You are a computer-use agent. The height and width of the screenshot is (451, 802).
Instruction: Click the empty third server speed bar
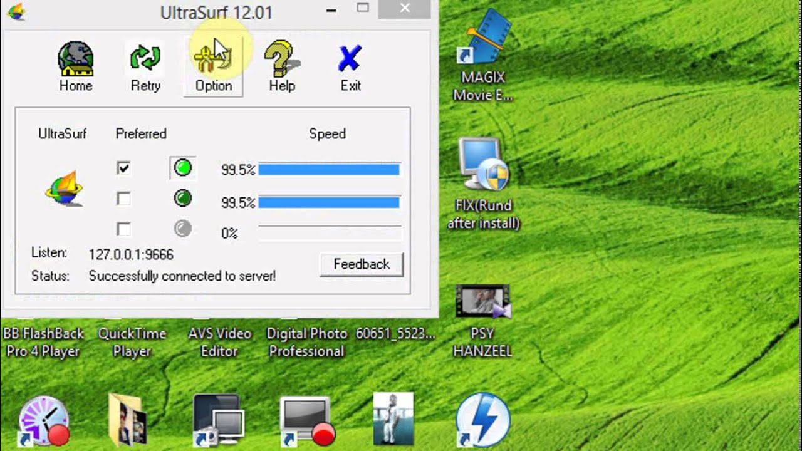tap(329, 233)
